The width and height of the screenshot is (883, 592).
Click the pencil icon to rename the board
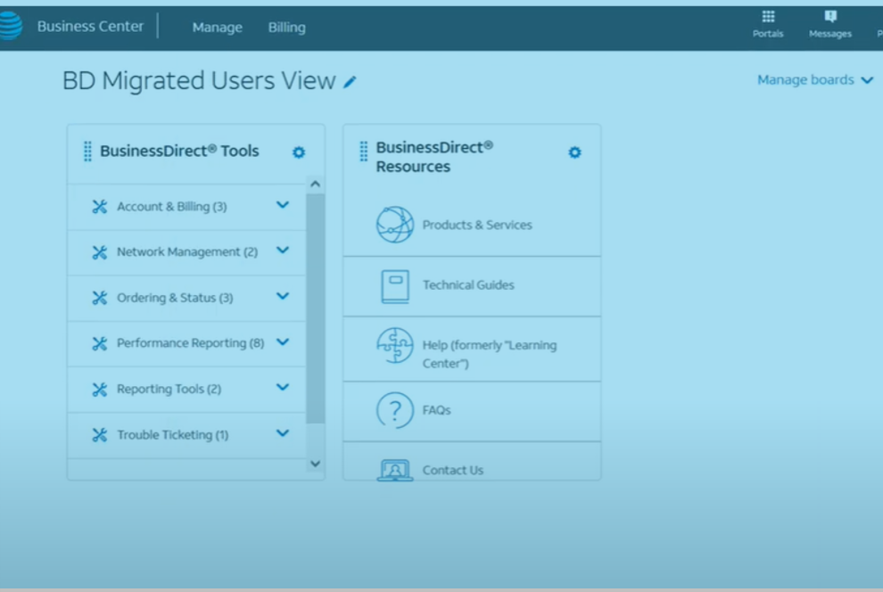pos(350,82)
